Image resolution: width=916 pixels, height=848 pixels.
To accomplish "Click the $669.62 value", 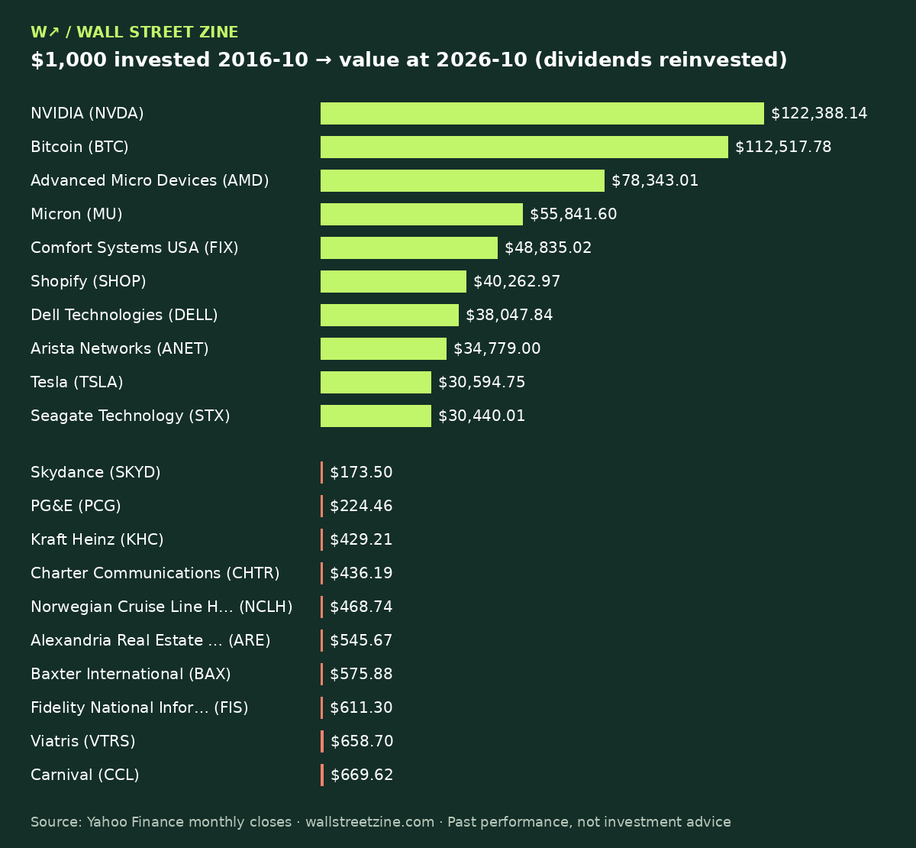I will pos(362,775).
